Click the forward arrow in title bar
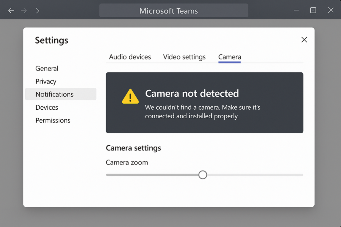The height and width of the screenshot is (227, 341). pyautogui.click(x=24, y=10)
